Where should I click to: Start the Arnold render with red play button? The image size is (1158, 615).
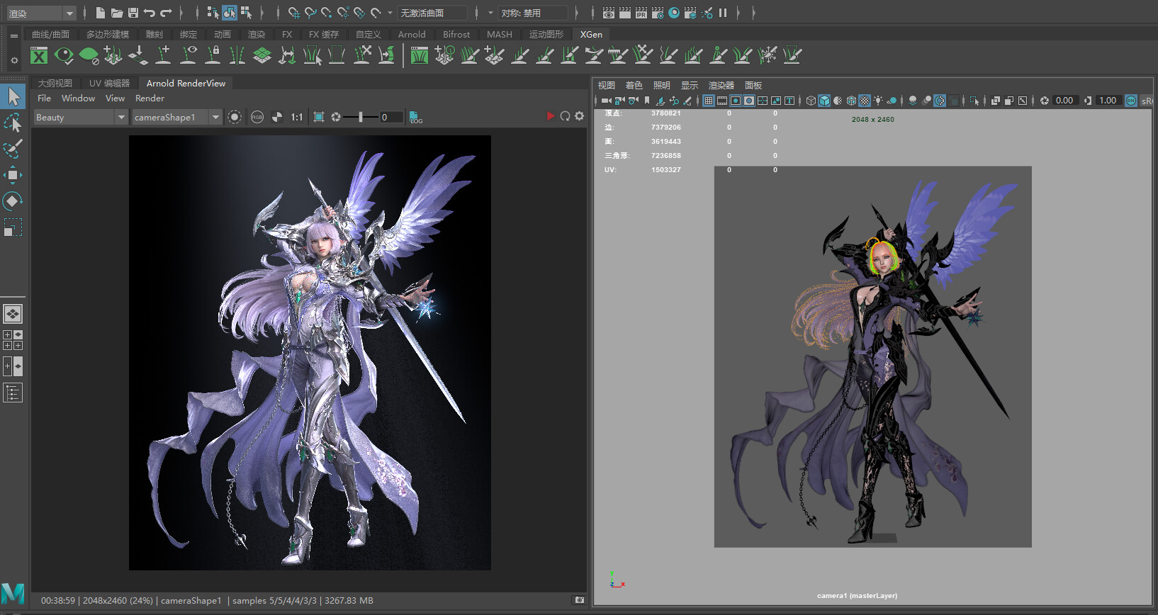click(550, 116)
